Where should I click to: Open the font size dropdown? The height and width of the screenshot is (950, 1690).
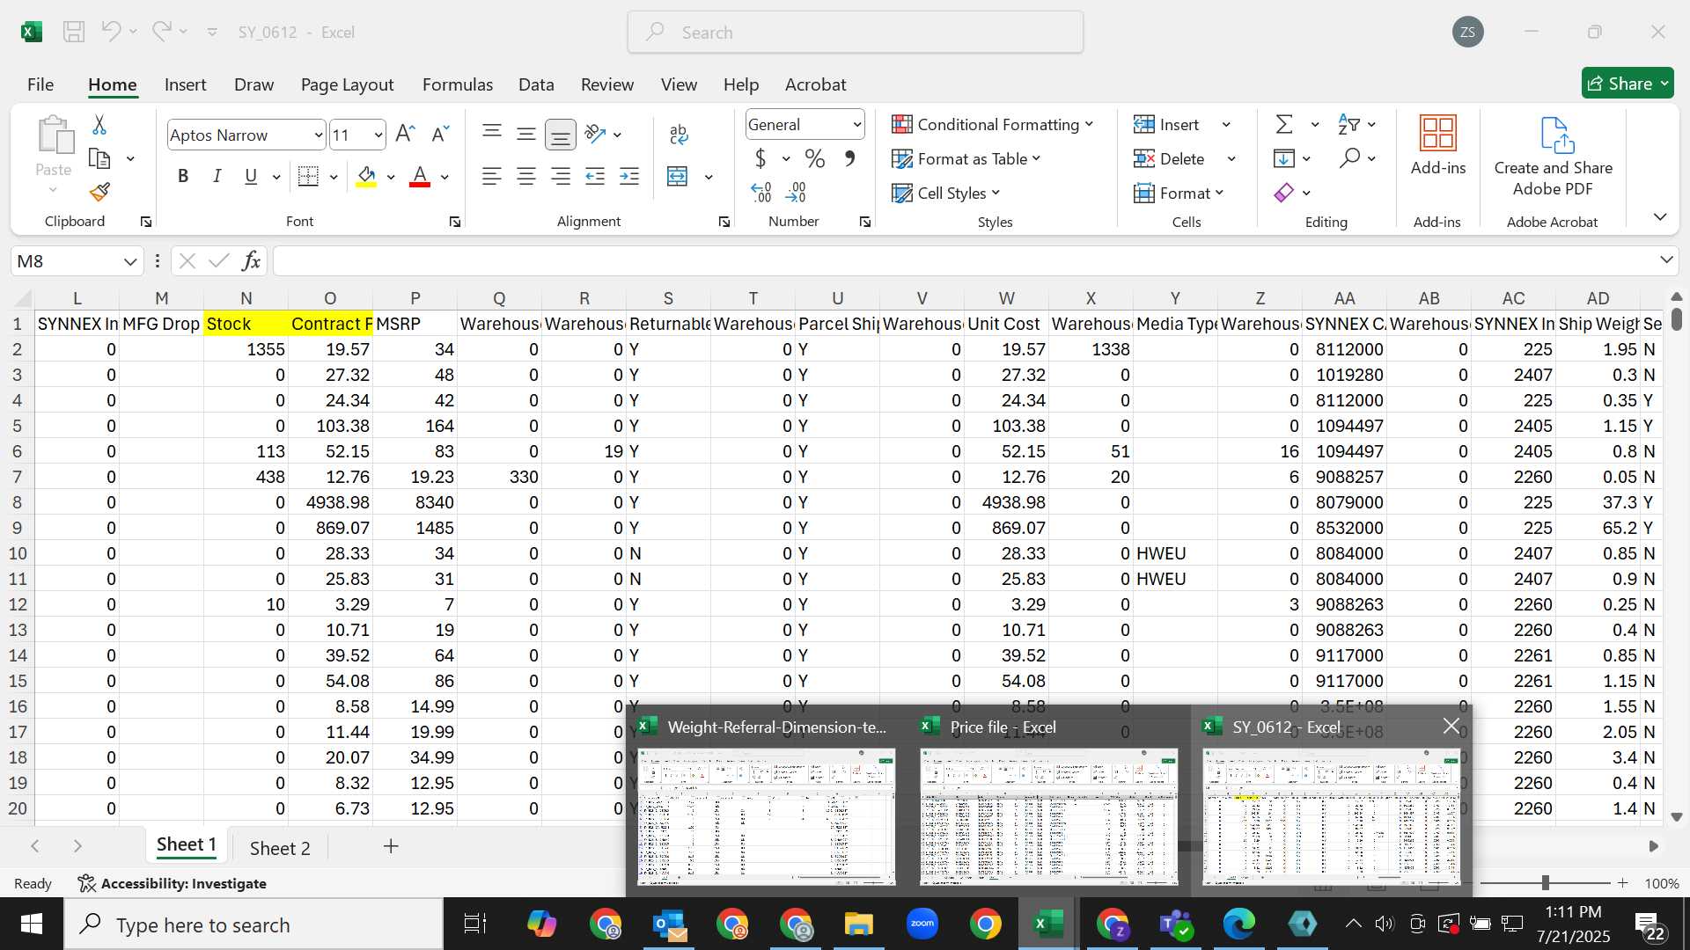pyautogui.click(x=378, y=135)
